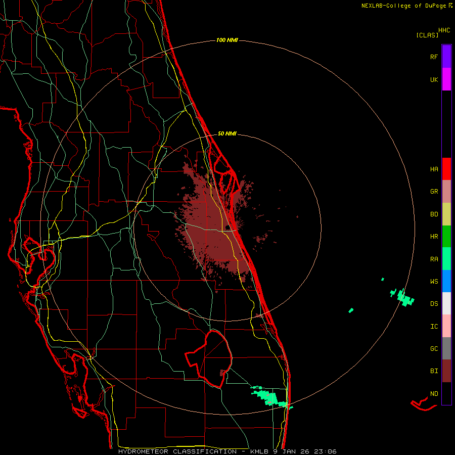Click the 100 NMI range ring label
This screenshot has width=455, height=455.
227,40
